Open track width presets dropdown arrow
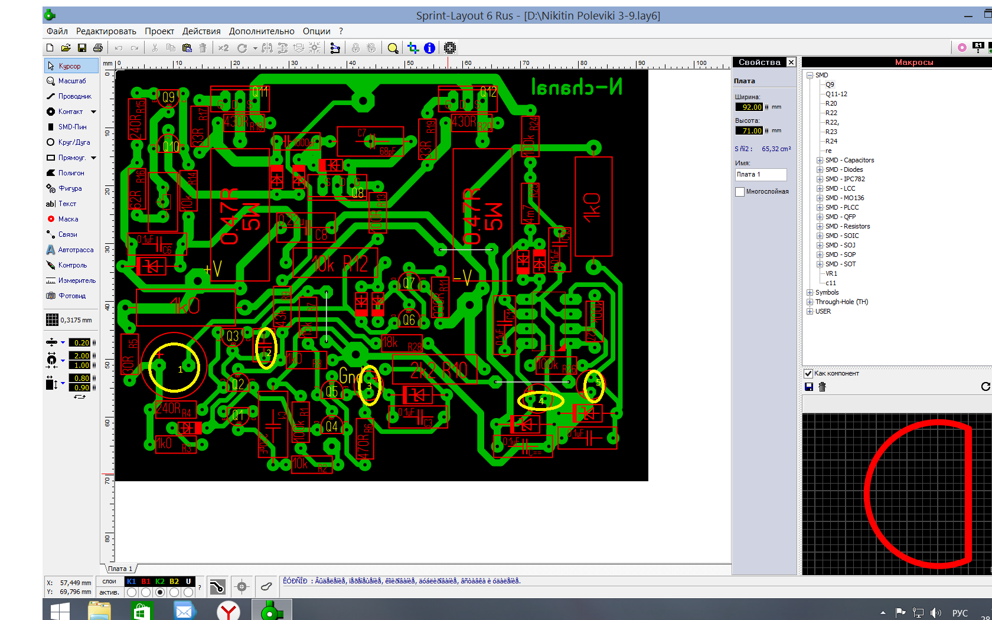The image size is (992, 620). click(x=63, y=342)
